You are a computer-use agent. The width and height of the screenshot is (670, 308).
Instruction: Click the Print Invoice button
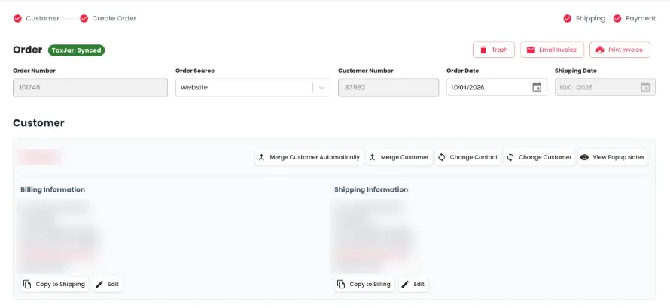point(620,50)
